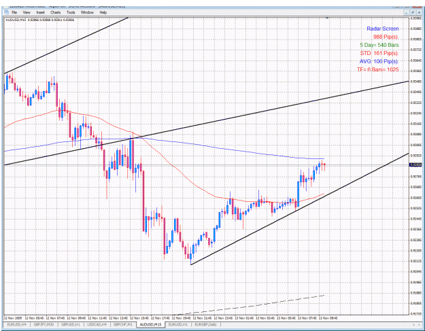Click the chart shift marker at top
This screenshot has width=425, height=331.
327,18
